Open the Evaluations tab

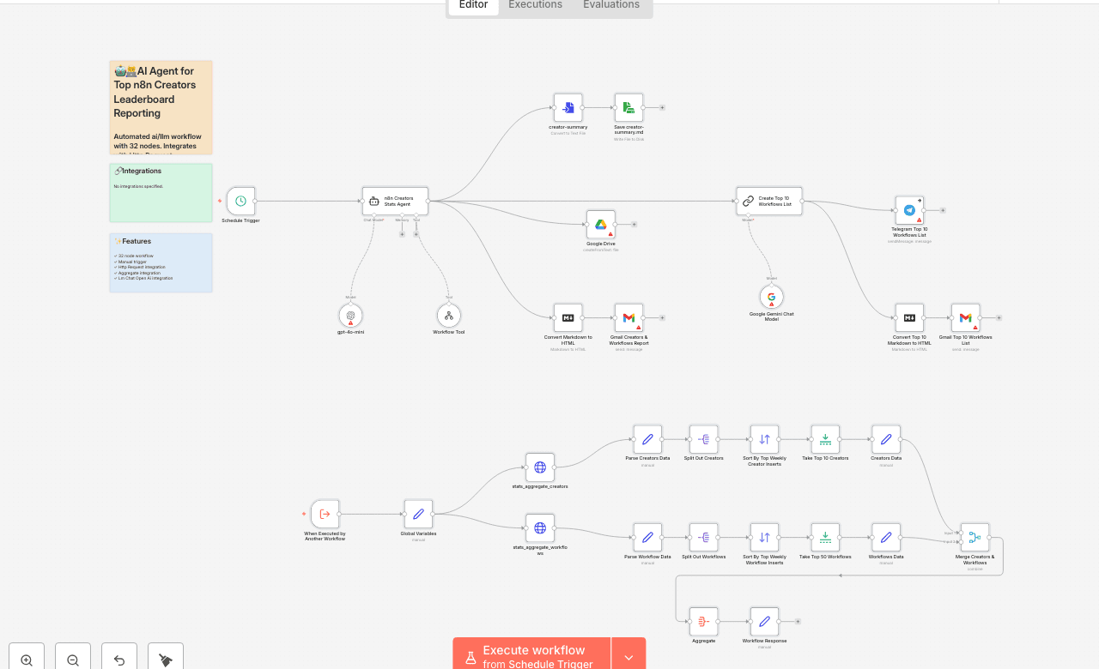point(610,5)
